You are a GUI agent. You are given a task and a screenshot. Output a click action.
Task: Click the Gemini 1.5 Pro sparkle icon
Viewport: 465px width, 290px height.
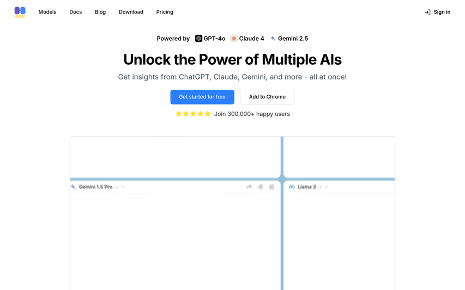(74, 187)
